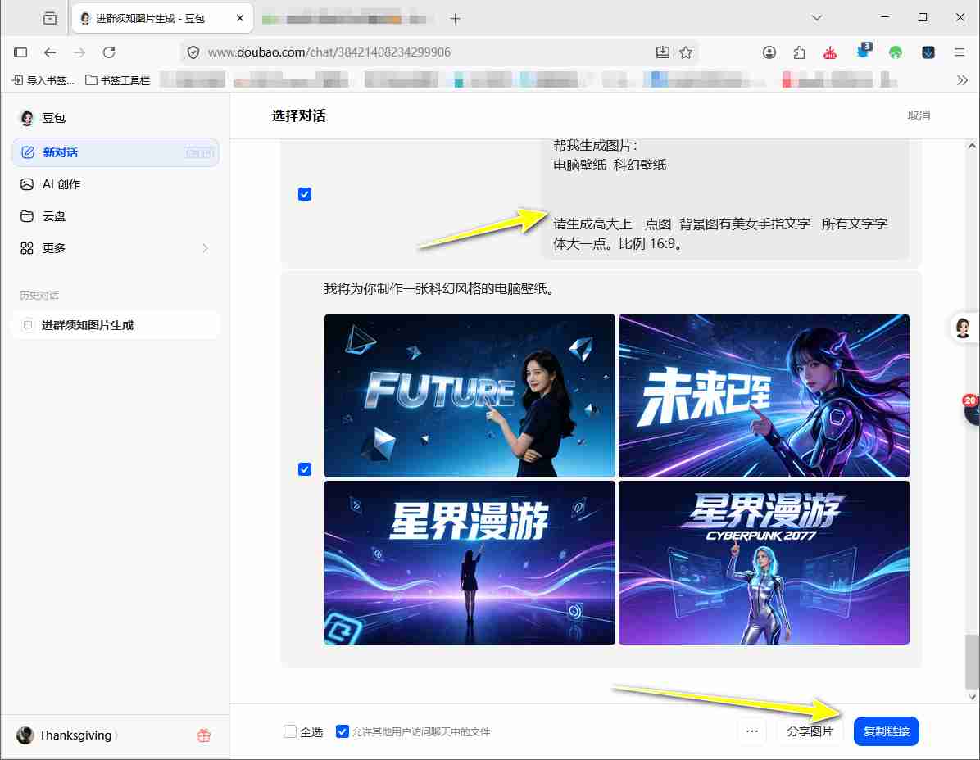Viewport: 980px width, 760px height.
Task: Disable 允许其他用户访问聊天中的文件 checkbox
Action: click(342, 731)
